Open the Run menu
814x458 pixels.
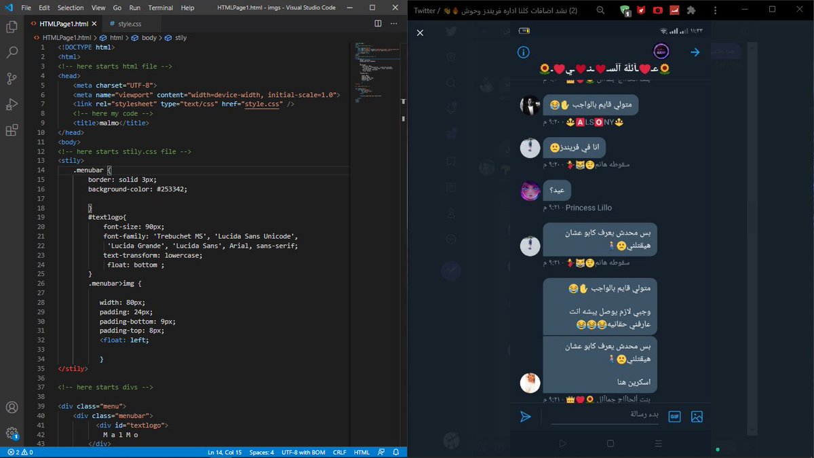tap(134, 7)
